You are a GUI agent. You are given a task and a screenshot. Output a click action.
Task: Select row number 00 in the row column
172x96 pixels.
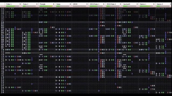(x=3, y=22)
